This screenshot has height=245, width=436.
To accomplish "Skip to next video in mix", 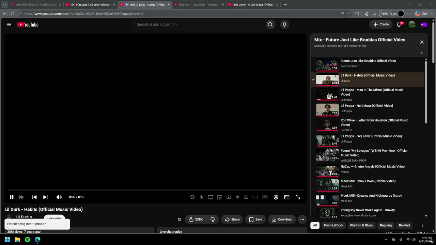I will 45,197.
